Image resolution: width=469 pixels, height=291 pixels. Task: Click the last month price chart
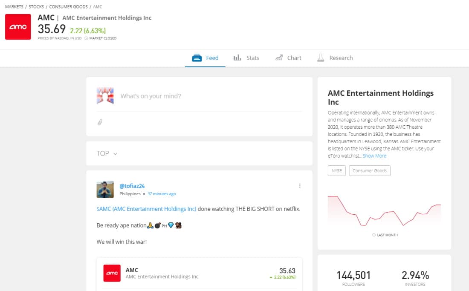[x=384, y=210]
